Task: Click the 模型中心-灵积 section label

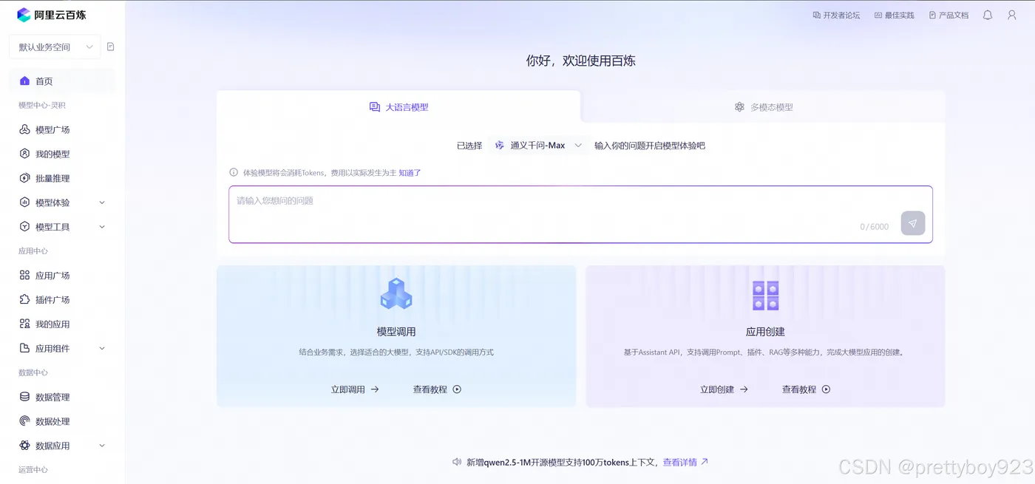Action: coord(42,106)
